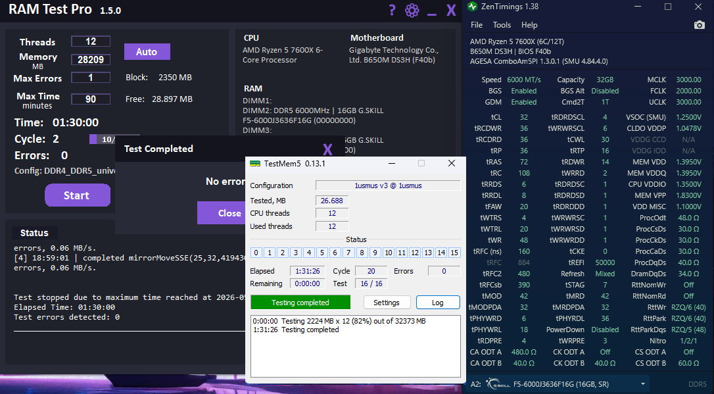This screenshot has height=394, width=714.
Task: Click TestMem5 Tested MB value 26.688
Action: tap(332, 201)
